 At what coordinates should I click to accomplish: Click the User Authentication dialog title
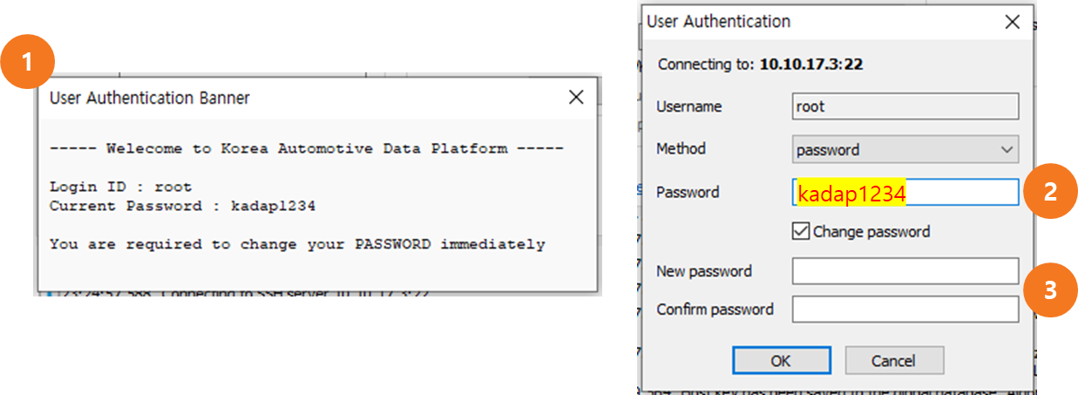pyautogui.click(x=719, y=22)
